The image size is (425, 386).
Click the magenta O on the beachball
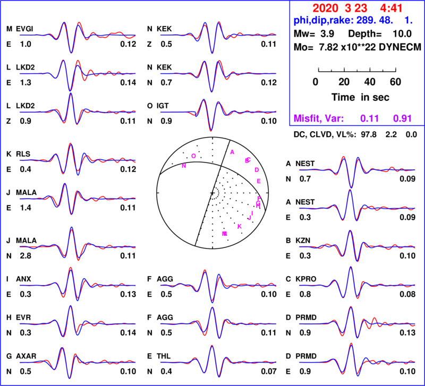point(193,156)
